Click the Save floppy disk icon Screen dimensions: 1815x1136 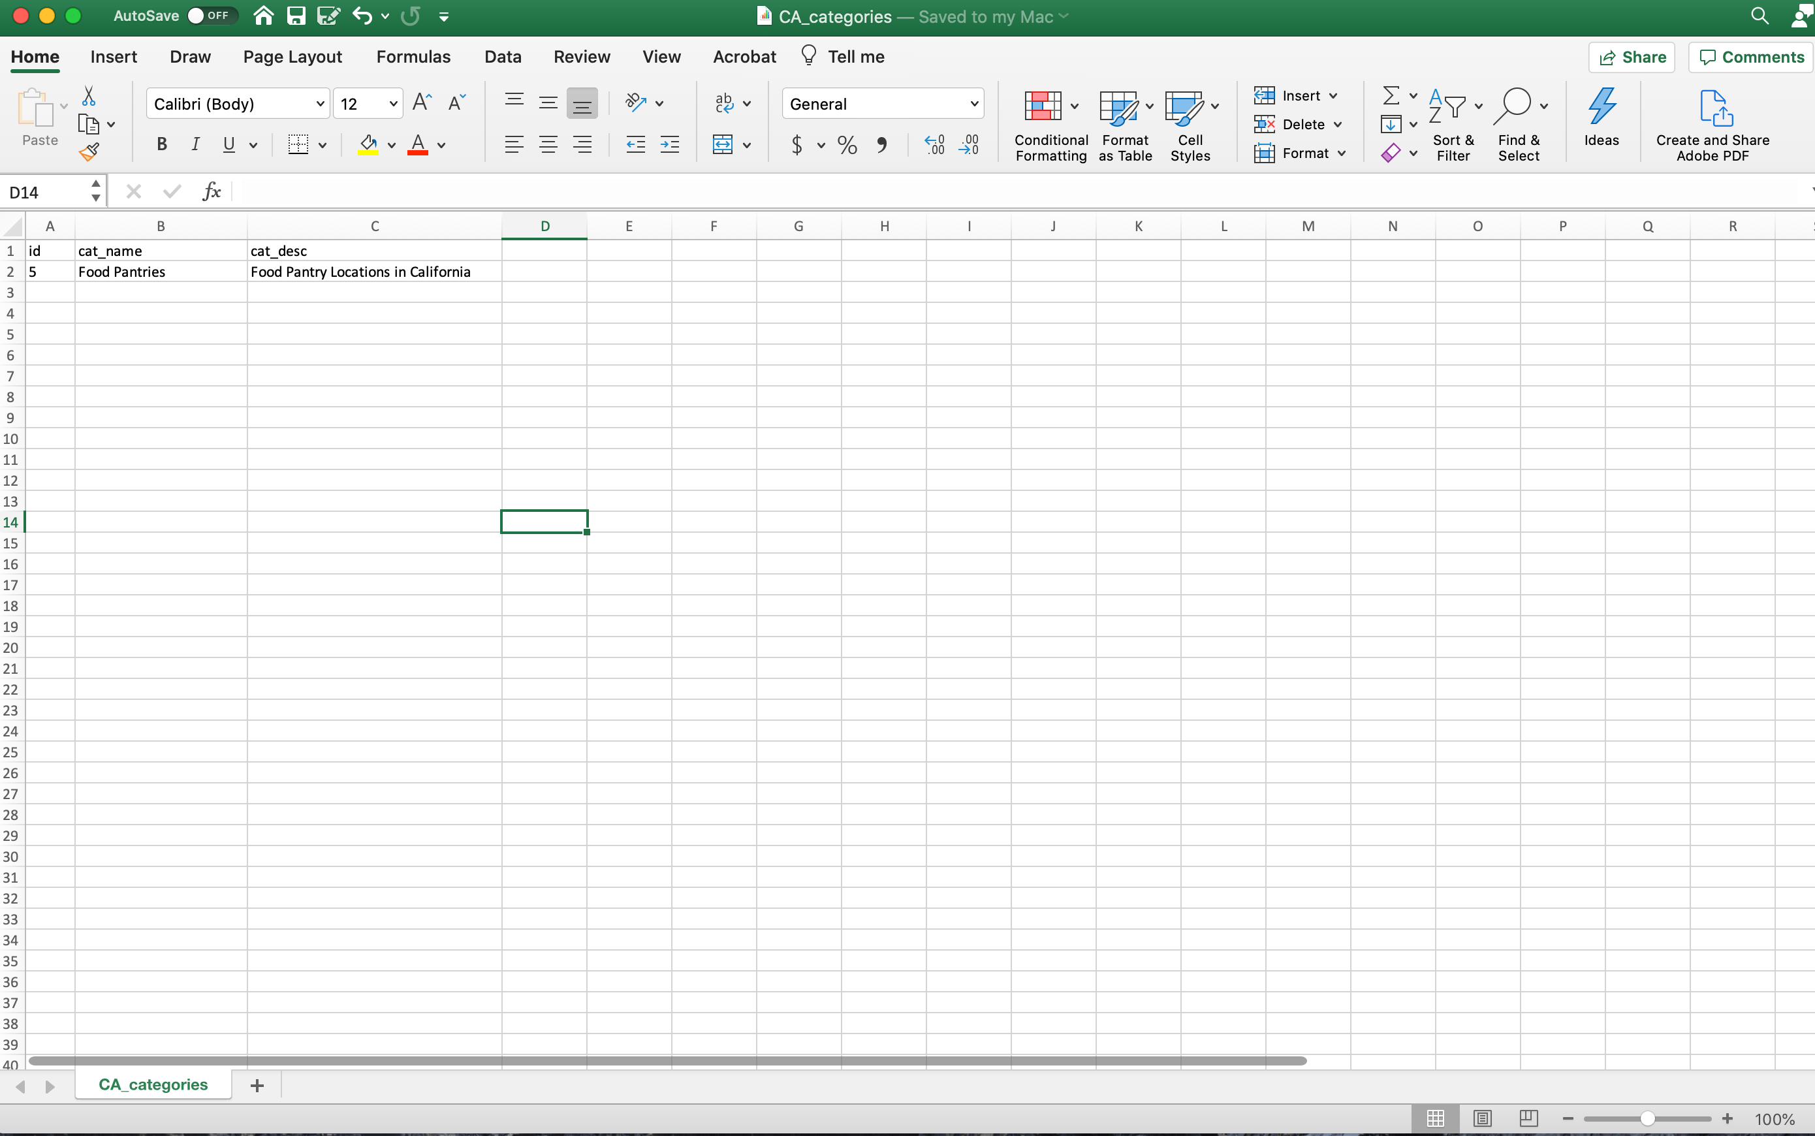pos(296,16)
